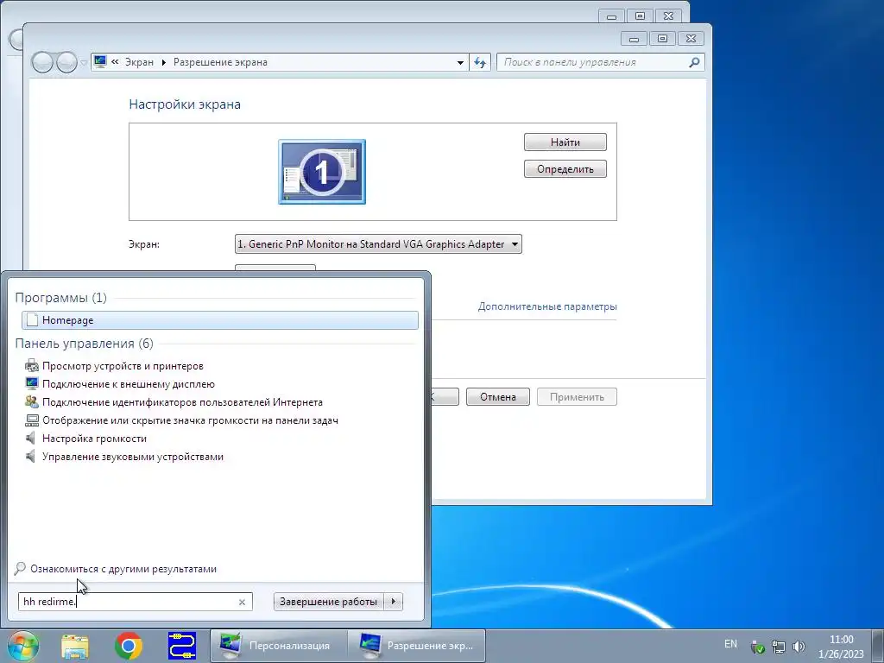
Task: Maximize the Разрешение экрана window
Action: 662,38
